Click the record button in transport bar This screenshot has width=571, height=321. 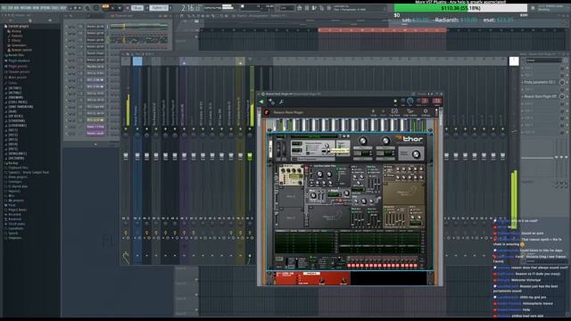click(x=127, y=8)
